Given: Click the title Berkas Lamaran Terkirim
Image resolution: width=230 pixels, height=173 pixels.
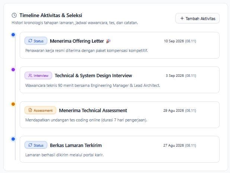Looking at the screenshot, I should [76, 145].
